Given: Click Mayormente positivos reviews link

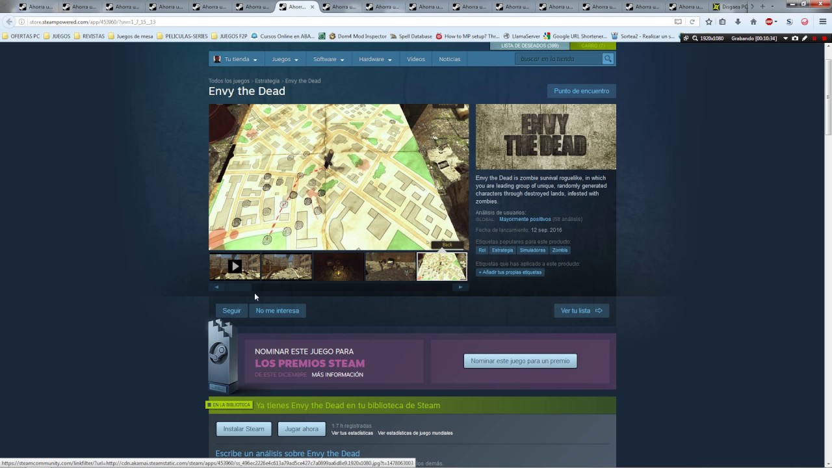Looking at the screenshot, I should click(525, 219).
